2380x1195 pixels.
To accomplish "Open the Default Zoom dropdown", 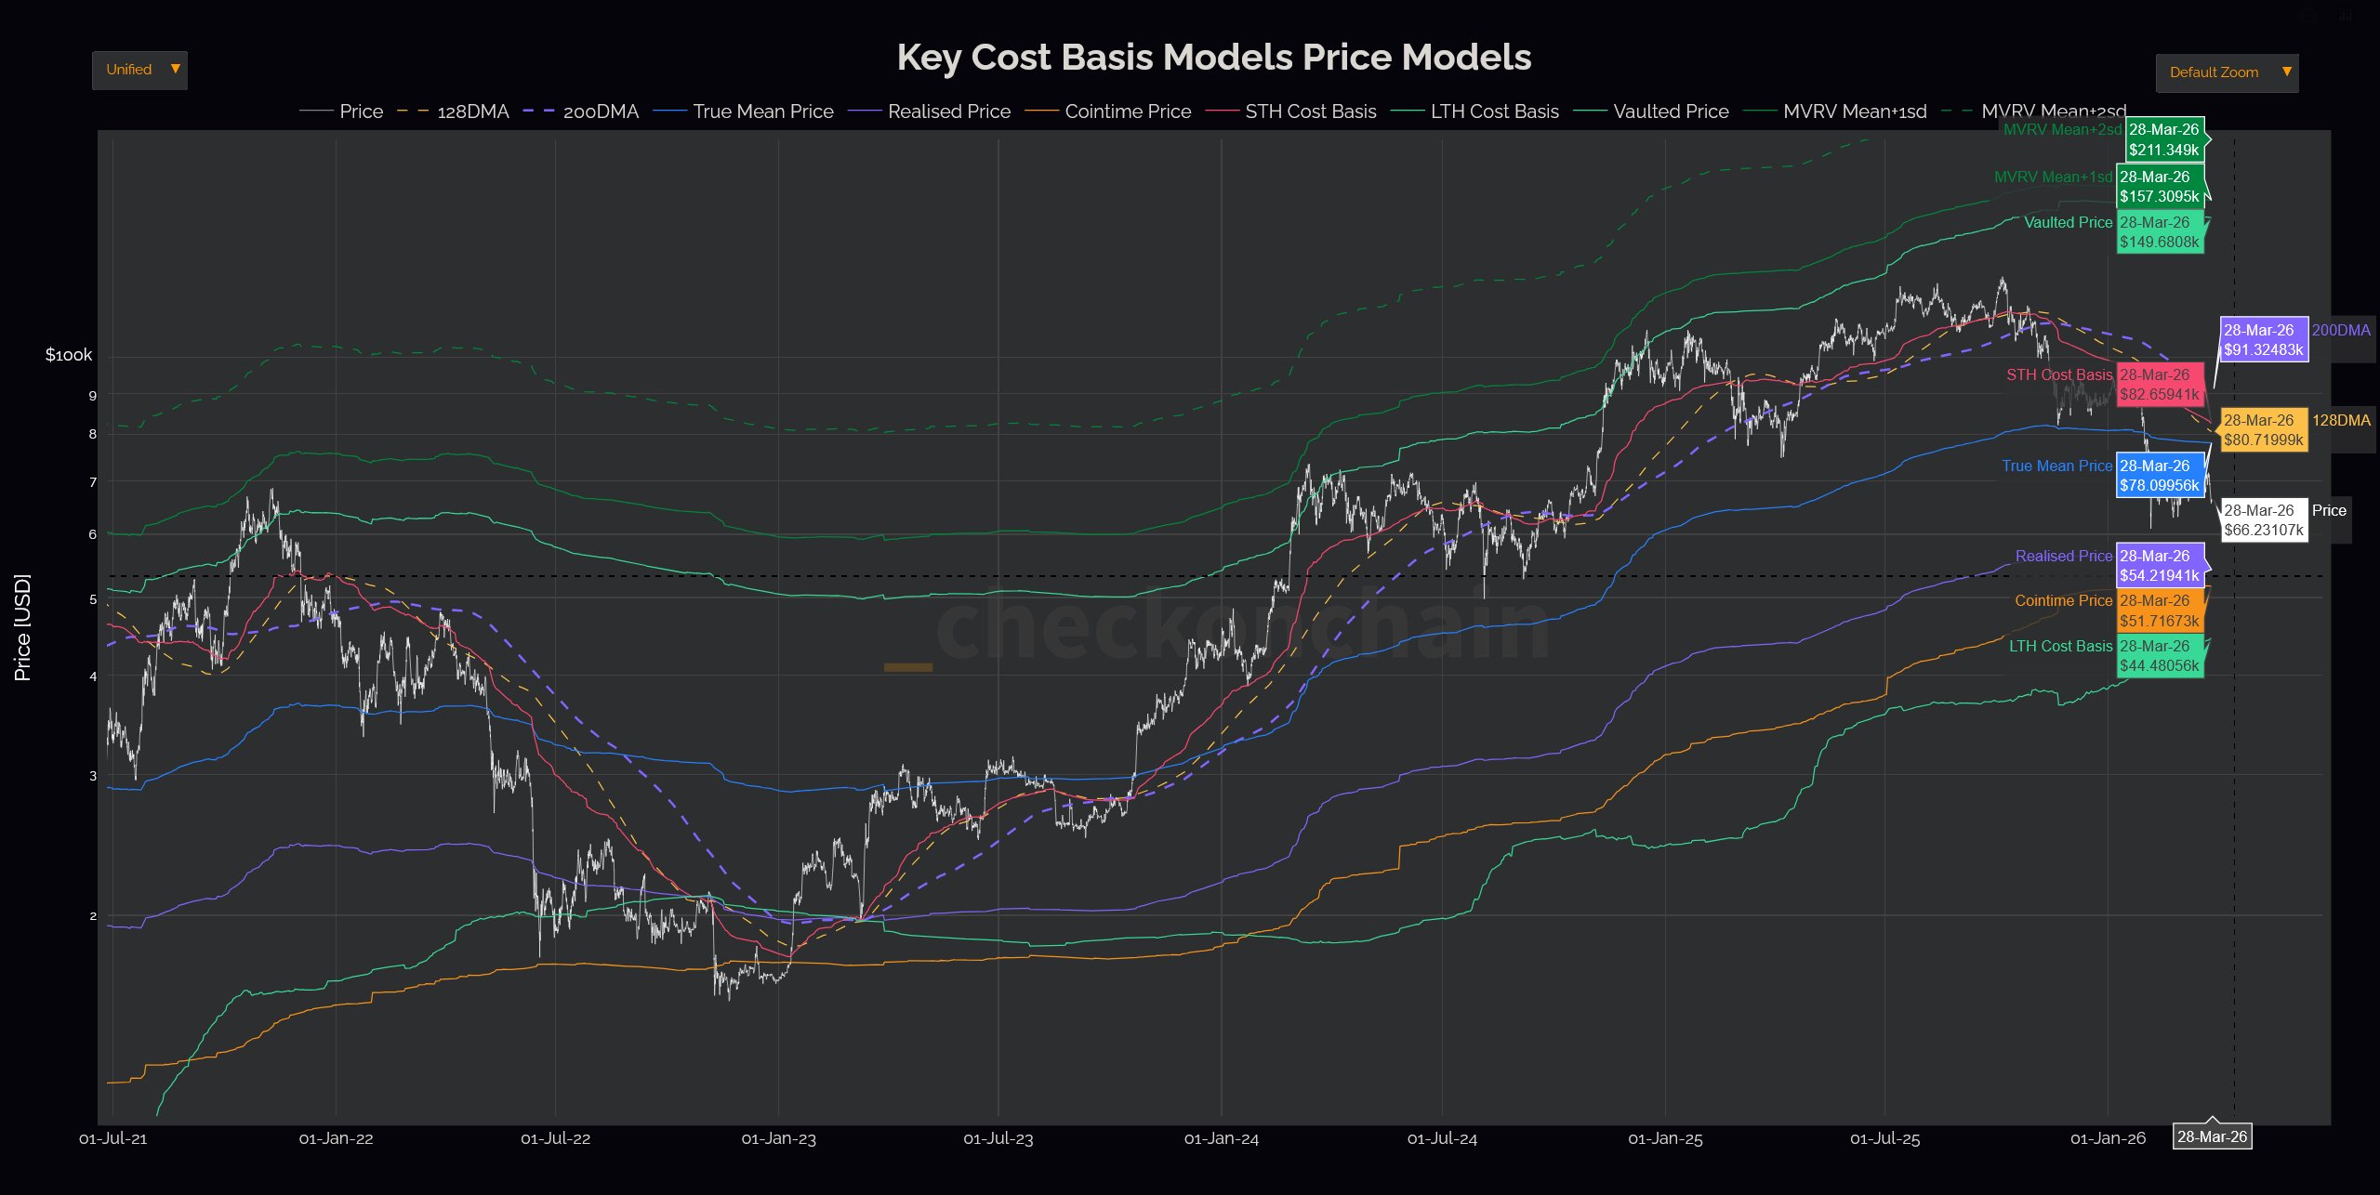I will point(2214,72).
